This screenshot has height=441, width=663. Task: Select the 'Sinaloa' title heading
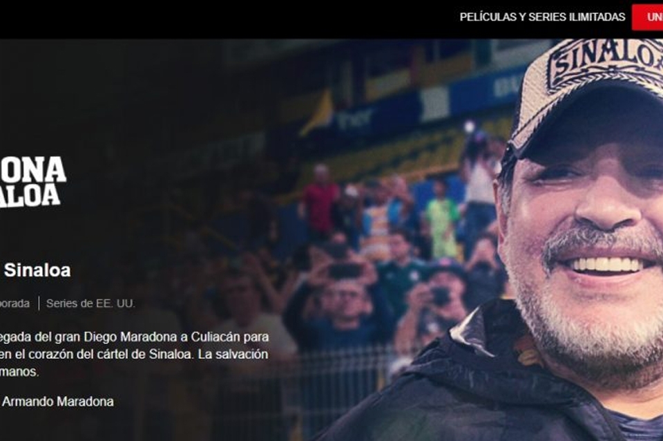pyautogui.click(x=37, y=270)
